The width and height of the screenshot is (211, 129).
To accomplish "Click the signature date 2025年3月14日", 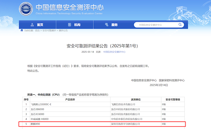I will pos(159,85).
